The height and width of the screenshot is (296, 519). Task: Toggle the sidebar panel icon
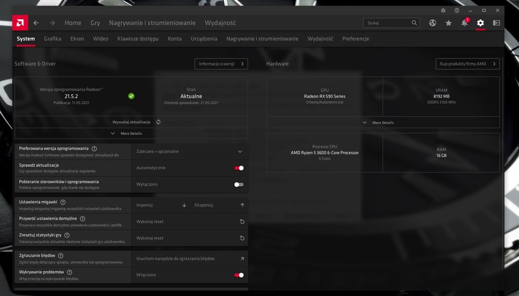tap(496, 23)
